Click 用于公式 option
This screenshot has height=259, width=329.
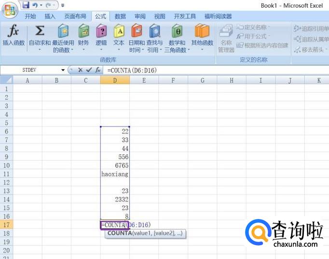click(x=253, y=36)
